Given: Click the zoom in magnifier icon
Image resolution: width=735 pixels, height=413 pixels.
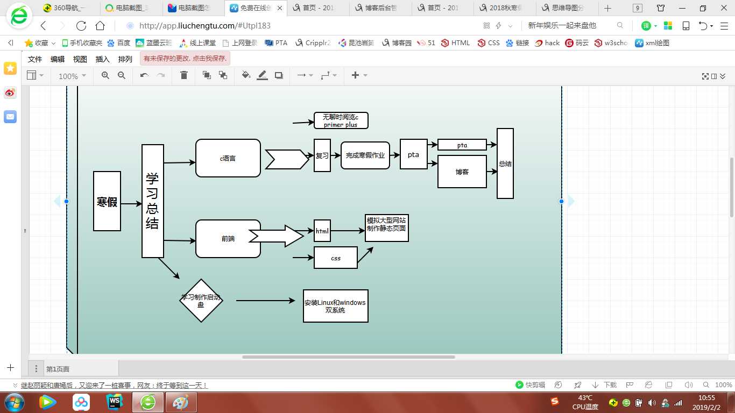Looking at the screenshot, I should [105, 76].
